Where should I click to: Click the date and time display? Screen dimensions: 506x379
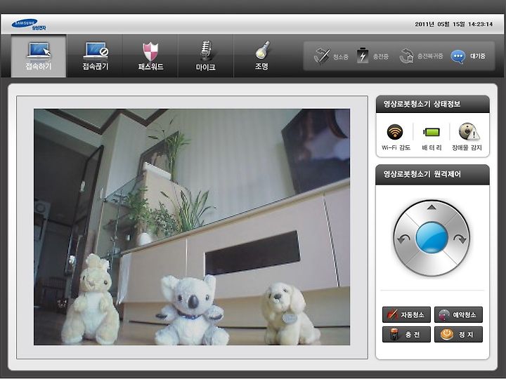pos(453,24)
